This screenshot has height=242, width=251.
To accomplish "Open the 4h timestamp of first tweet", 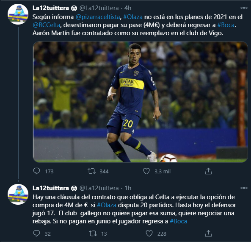I will pos(128,8).
